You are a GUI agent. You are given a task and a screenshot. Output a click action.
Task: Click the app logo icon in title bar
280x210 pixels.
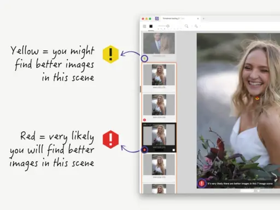point(157,19)
